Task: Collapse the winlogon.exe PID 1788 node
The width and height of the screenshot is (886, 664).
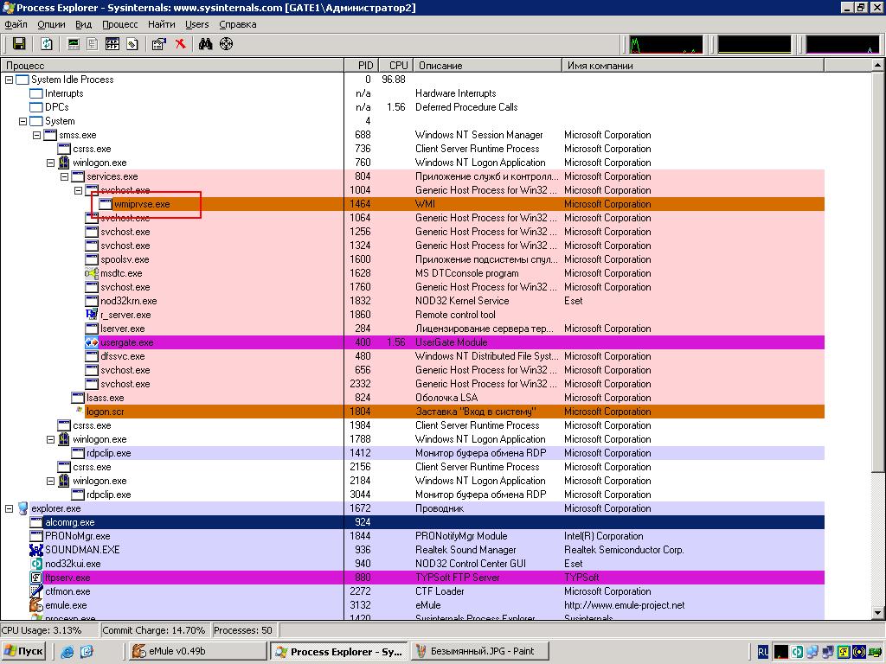Action: 50,439
